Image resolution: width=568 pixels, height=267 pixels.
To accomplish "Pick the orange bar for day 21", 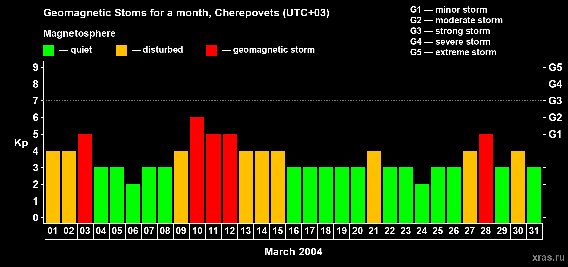I will click(374, 186).
